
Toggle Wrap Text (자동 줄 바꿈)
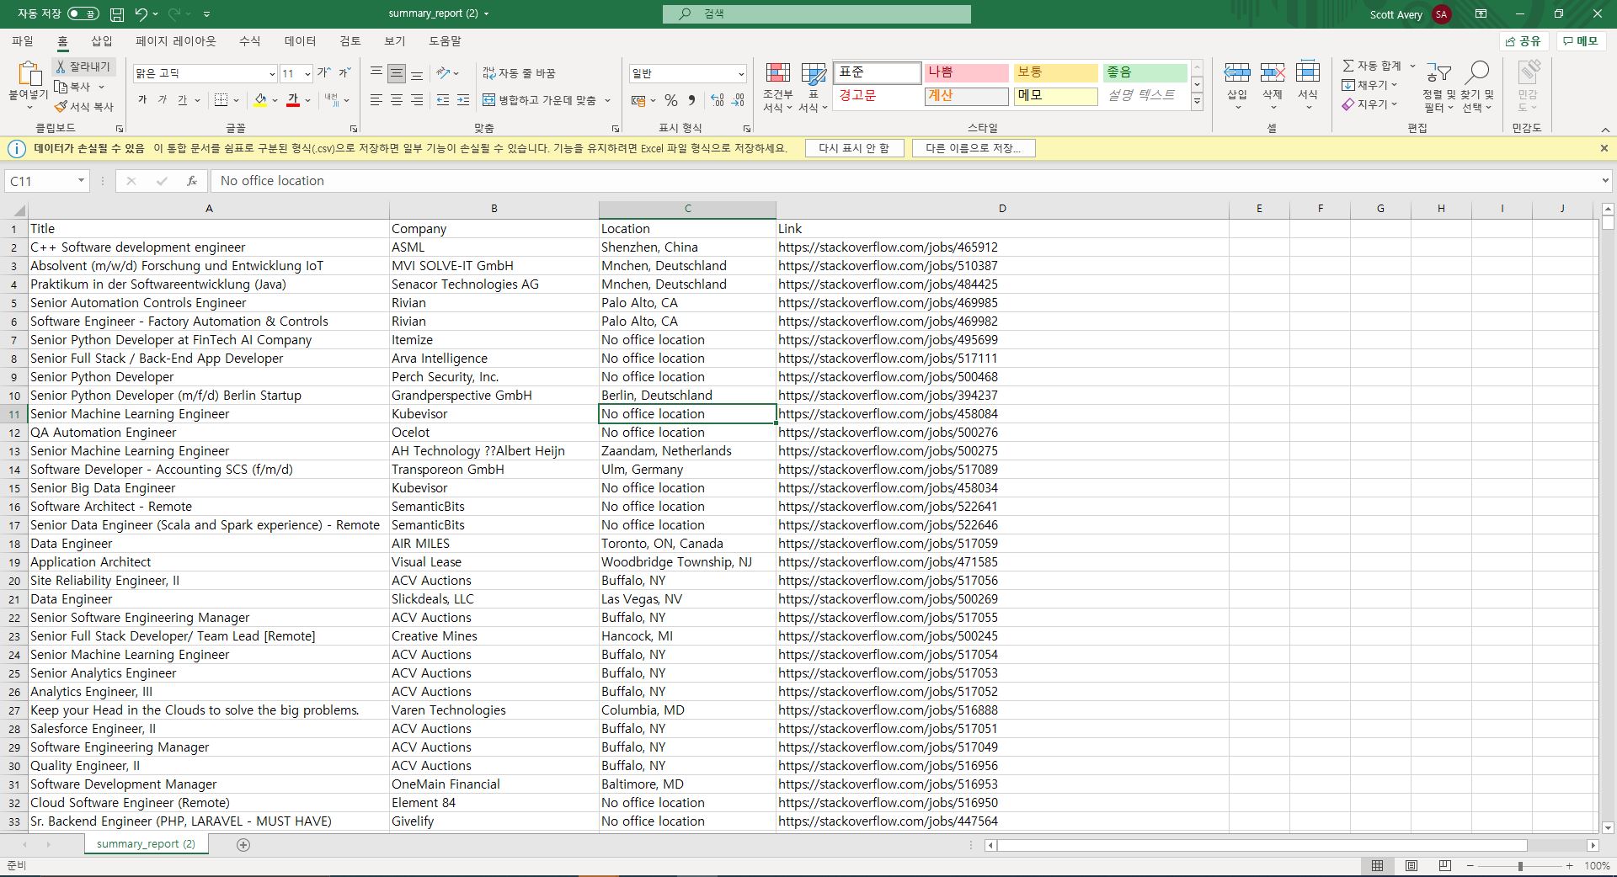(x=519, y=73)
